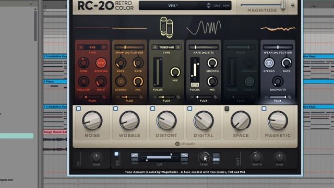The width and height of the screenshot is (334, 188).
Task: Click the large Wobble amount knob
Action: [x=129, y=121]
